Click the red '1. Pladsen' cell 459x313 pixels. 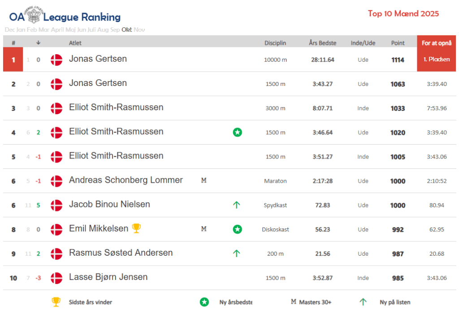(x=436, y=59)
